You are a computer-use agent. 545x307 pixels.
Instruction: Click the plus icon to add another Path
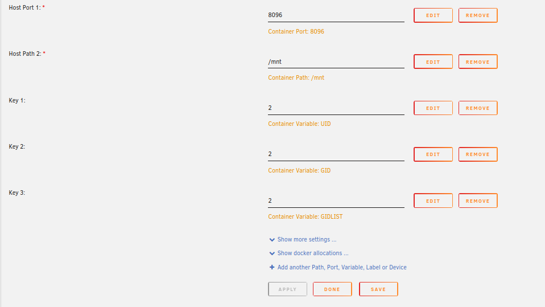tap(272, 267)
